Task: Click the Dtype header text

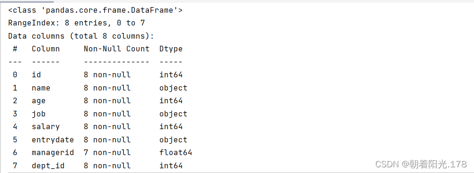Action: coord(171,49)
